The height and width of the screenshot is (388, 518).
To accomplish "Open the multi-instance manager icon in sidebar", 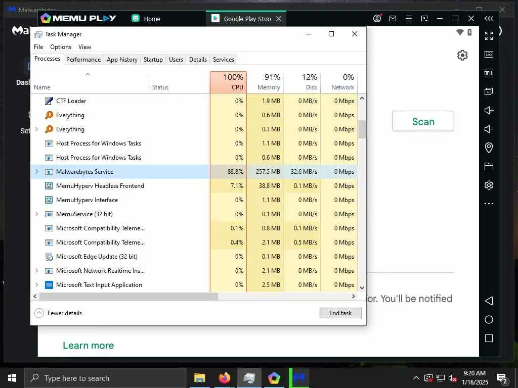I will 489,91.
